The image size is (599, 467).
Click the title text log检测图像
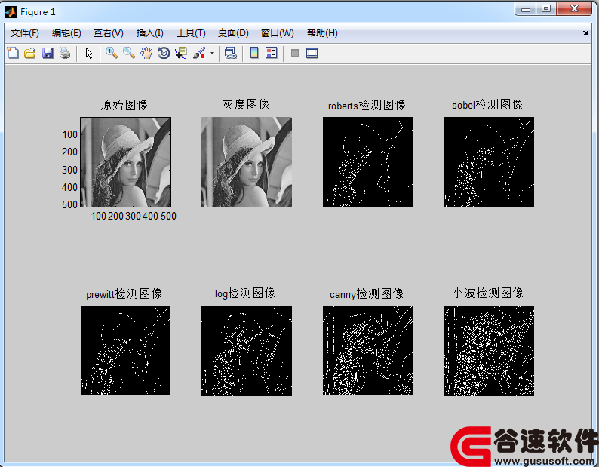[x=245, y=293]
